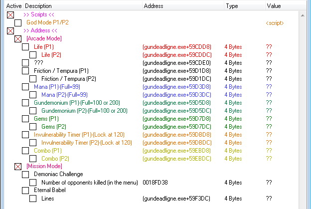Enable the Combo (P1) checkbox

pyautogui.click(x=25, y=151)
